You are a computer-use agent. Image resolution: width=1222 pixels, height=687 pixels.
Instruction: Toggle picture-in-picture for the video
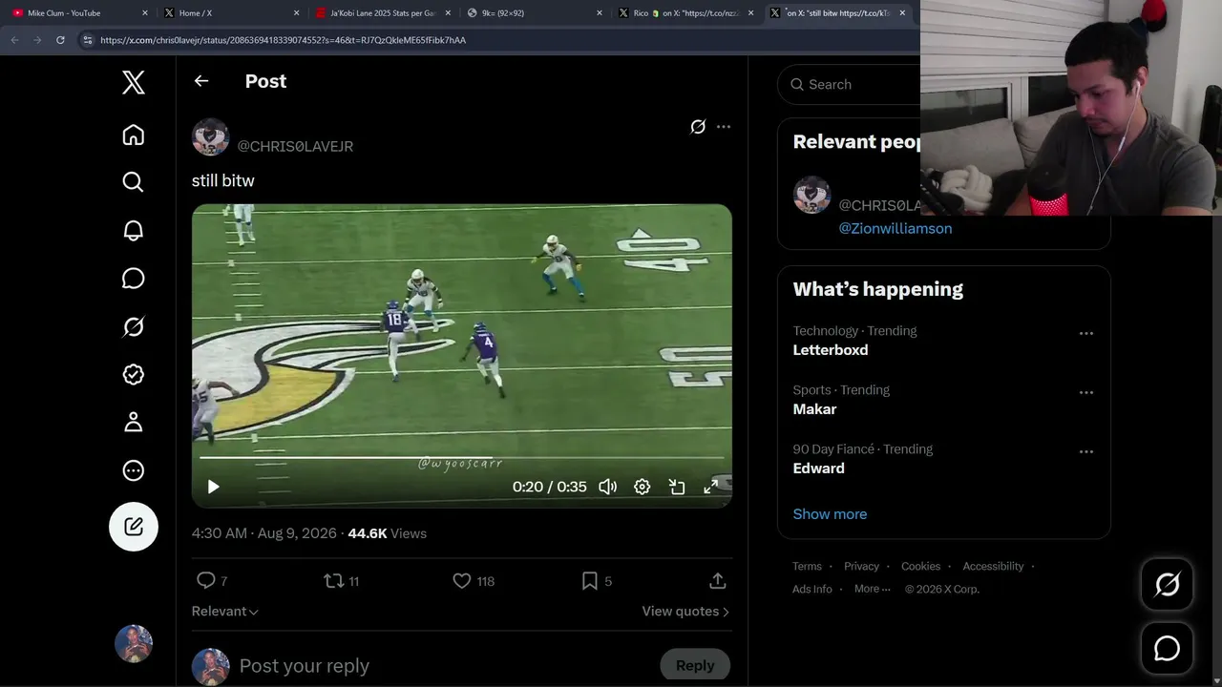tap(677, 487)
